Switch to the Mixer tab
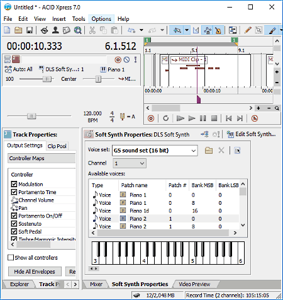 pyautogui.click(x=96, y=284)
